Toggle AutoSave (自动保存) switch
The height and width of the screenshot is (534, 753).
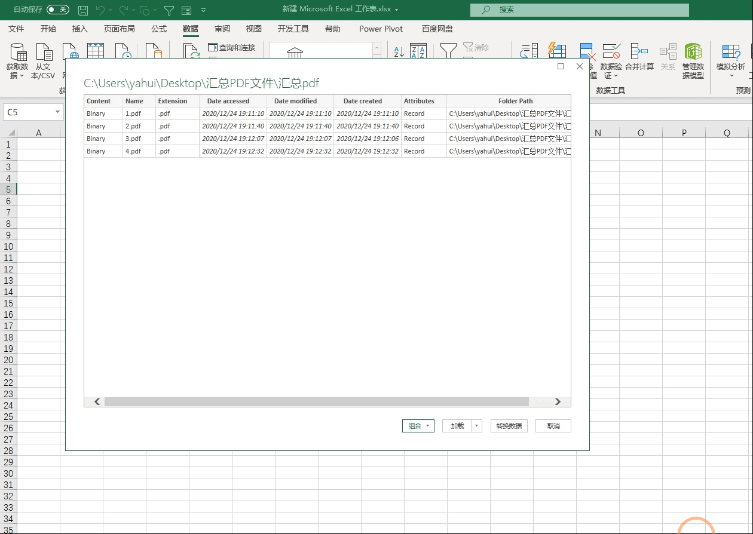pos(58,10)
